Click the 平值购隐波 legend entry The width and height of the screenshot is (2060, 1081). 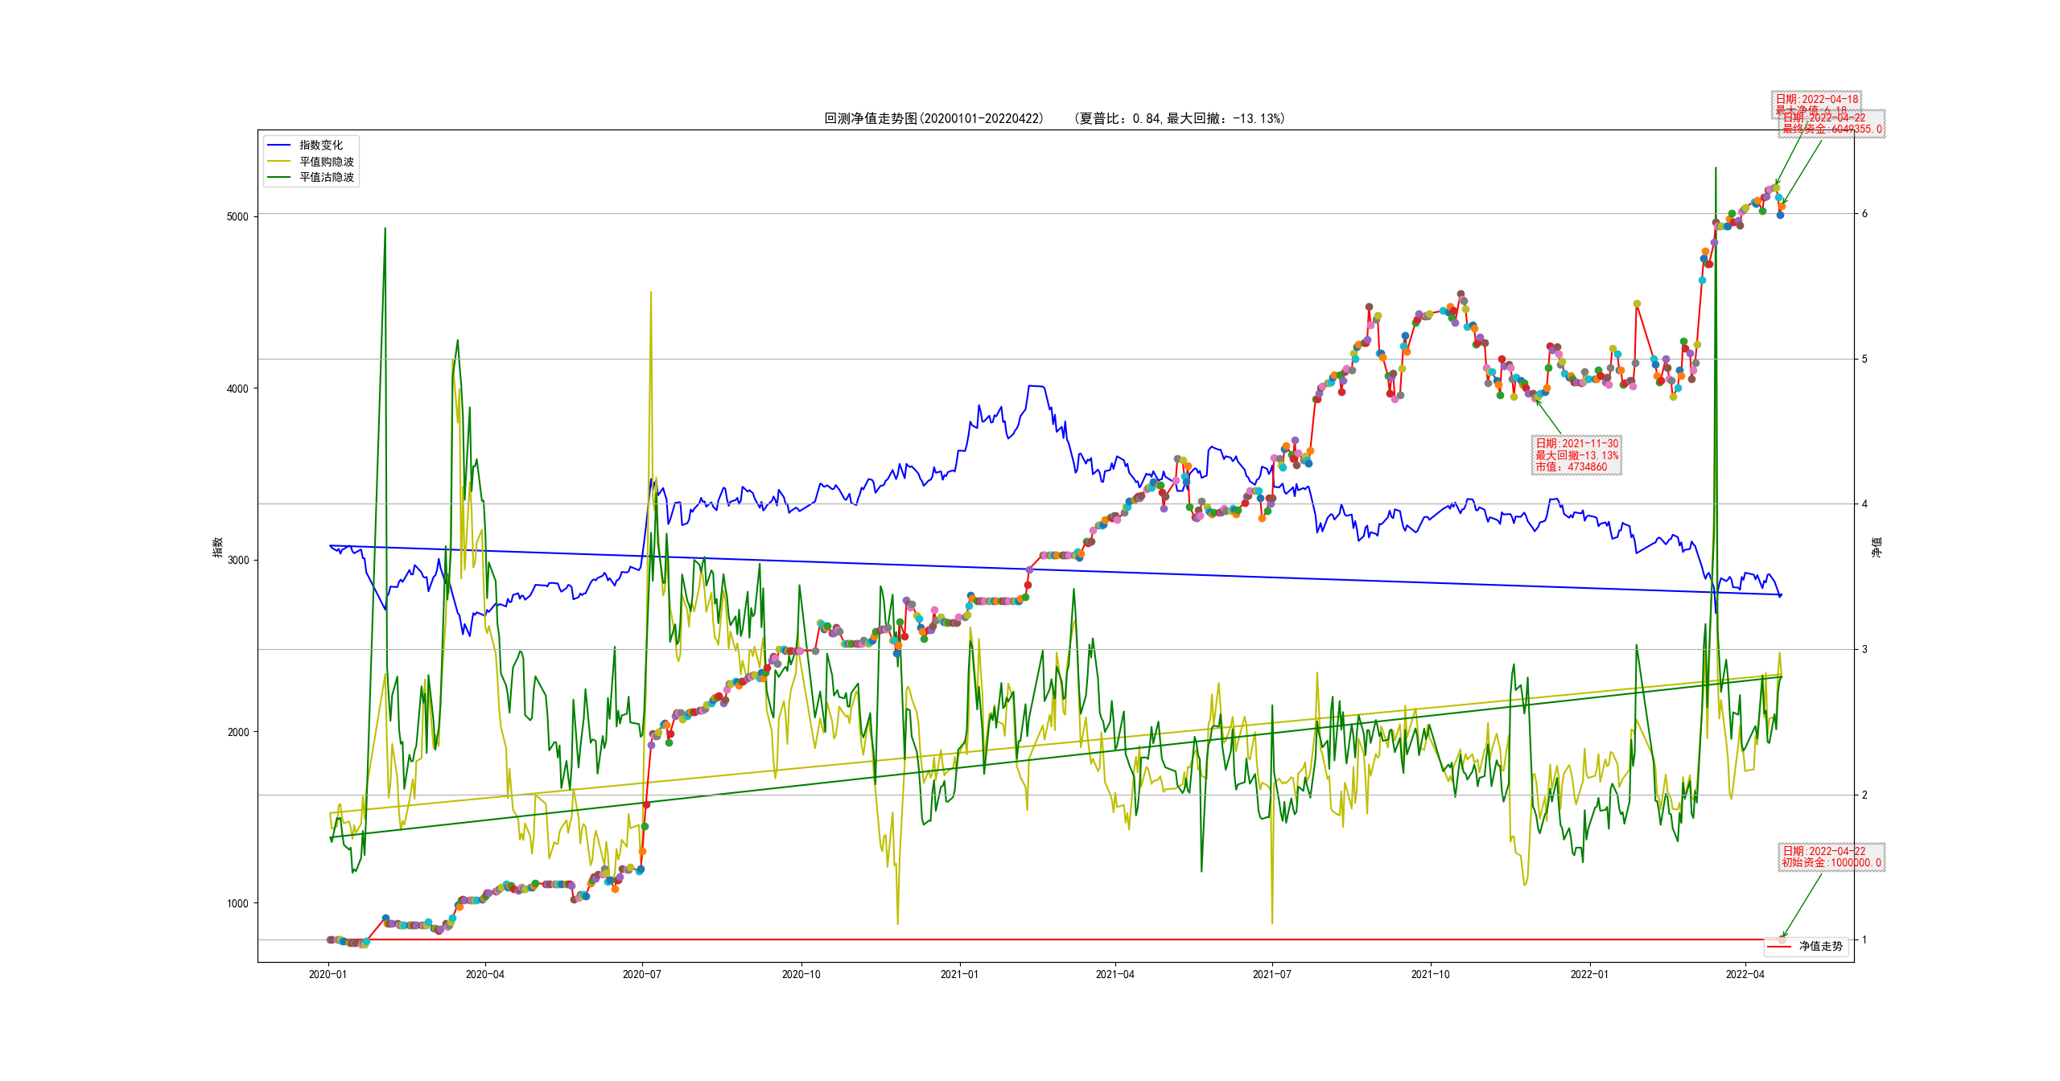[326, 162]
